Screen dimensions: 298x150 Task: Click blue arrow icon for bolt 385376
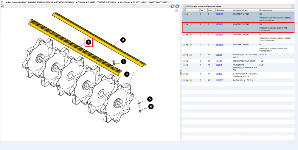click(x=187, y=55)
